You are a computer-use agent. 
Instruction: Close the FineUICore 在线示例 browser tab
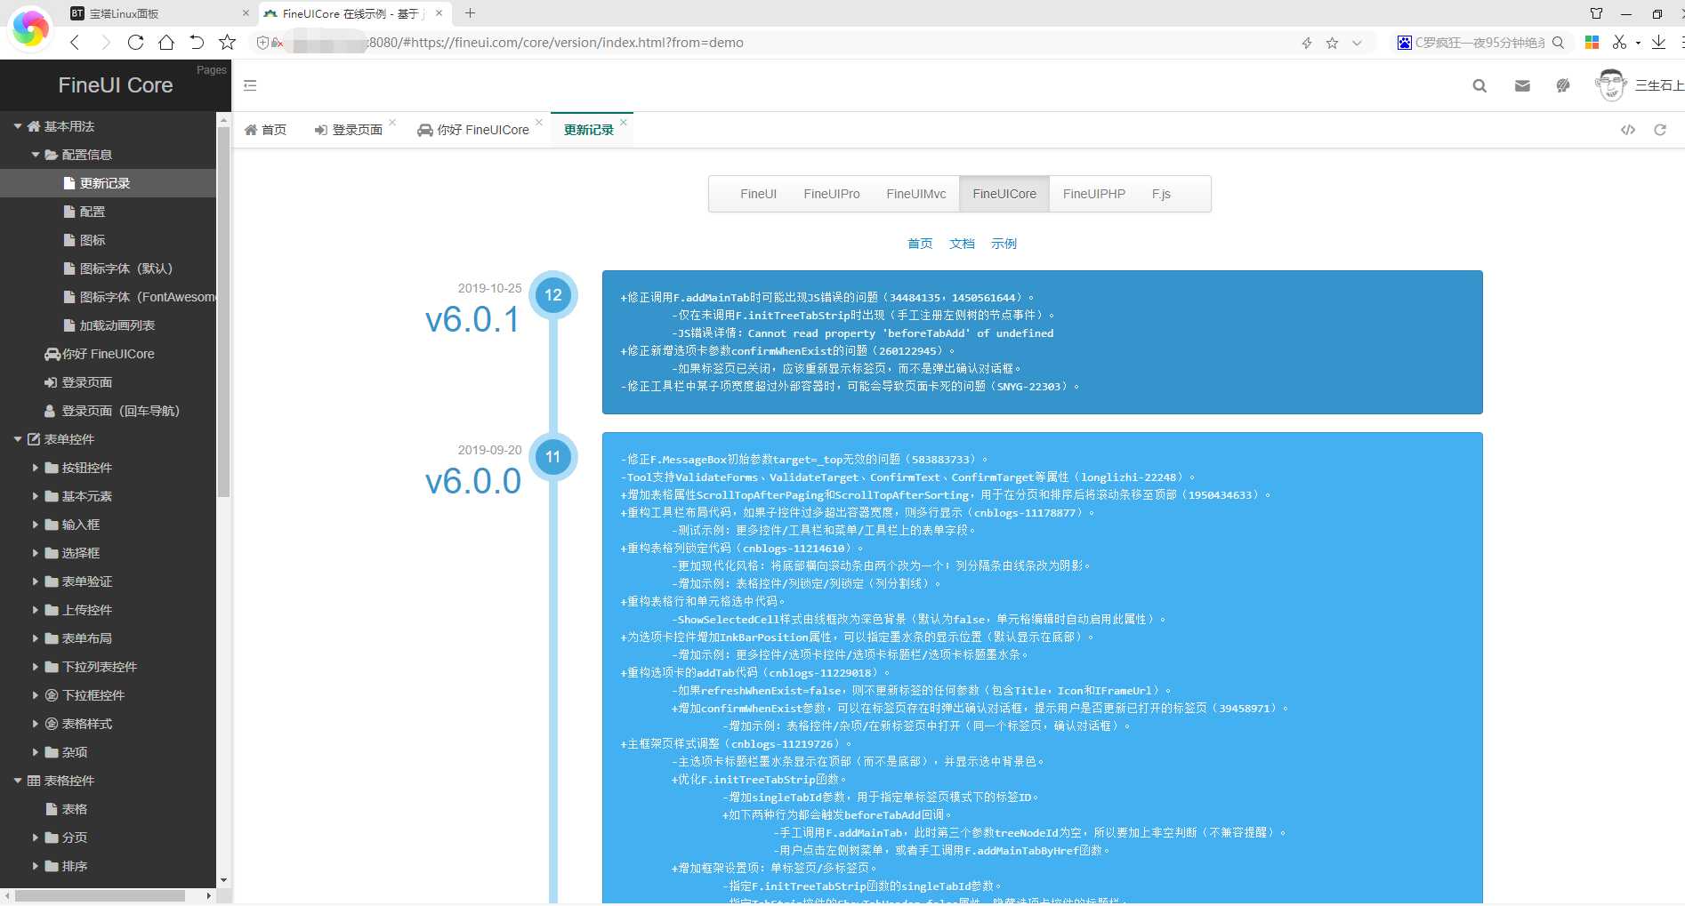click(x=439, y=13)
